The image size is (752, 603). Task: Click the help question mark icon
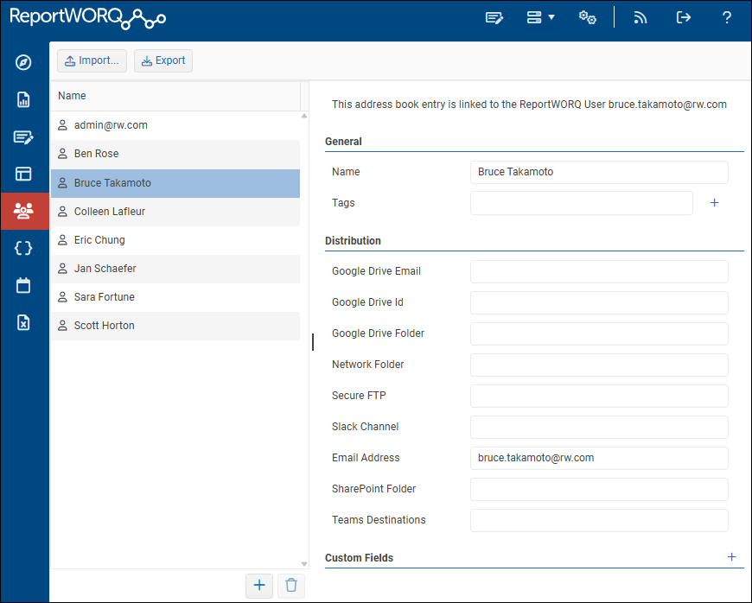pyautogui.click(x=727, y=17)
